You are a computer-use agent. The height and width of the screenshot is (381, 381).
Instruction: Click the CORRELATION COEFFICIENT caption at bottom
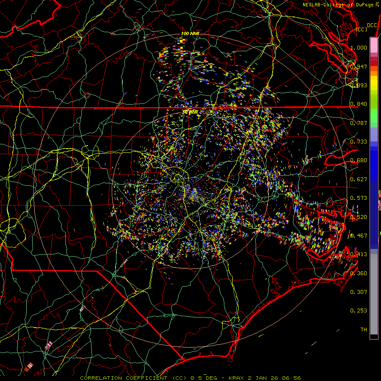click(190, 378)
